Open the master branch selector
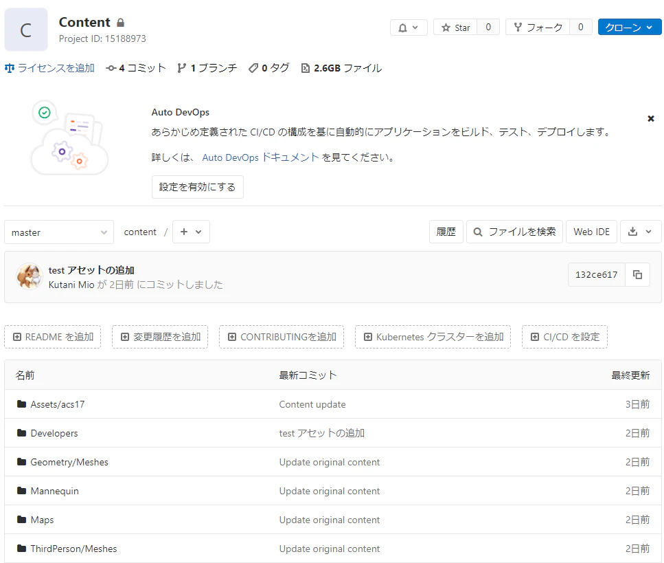This screenshot has height=563, width=664. point(59,232)
